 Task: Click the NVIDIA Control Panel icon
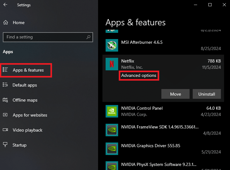point(112,111)
